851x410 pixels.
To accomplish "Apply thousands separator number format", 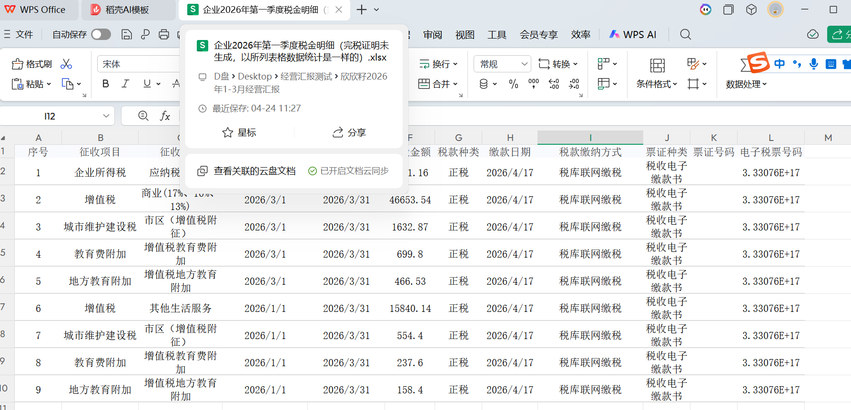I will pos(534,84).
